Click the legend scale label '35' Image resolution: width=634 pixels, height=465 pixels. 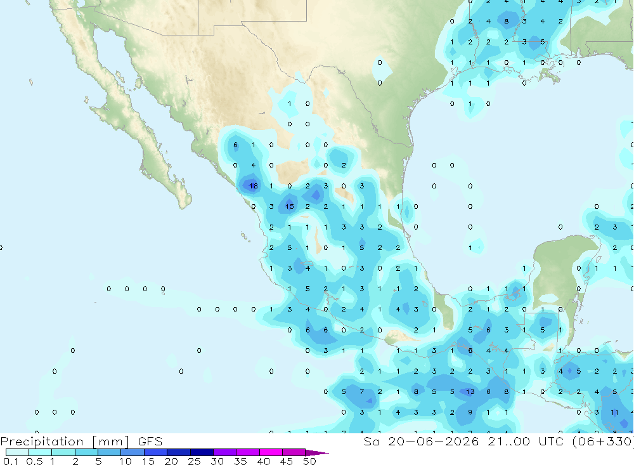[240, 461]
